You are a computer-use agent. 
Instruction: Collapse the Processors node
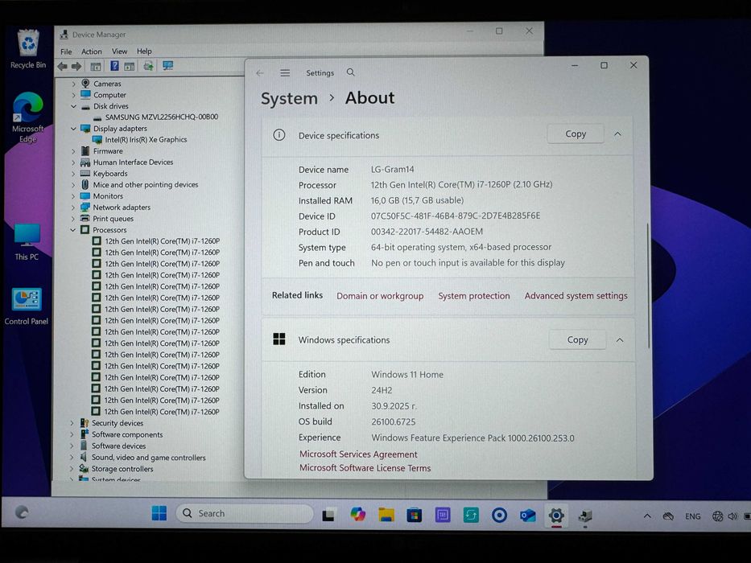tap(72, 230)
